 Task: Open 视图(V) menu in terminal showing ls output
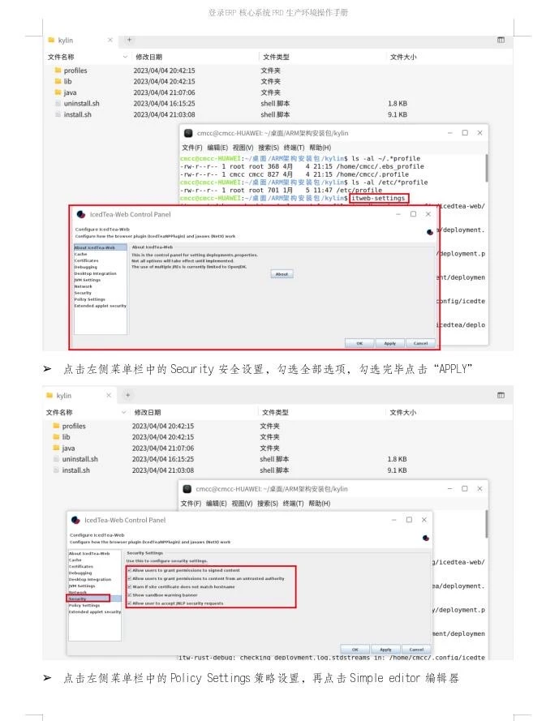[x=243, y=148]
